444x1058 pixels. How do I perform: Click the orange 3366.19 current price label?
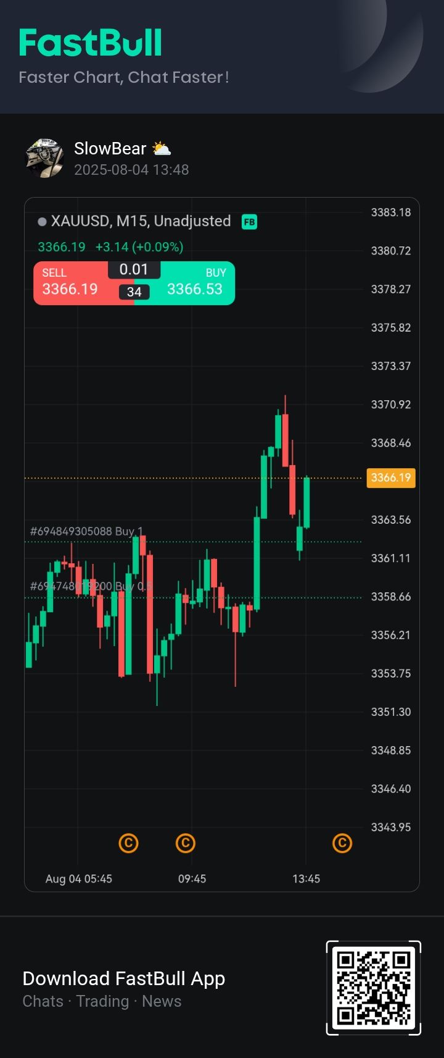click(x=391, y=478)
